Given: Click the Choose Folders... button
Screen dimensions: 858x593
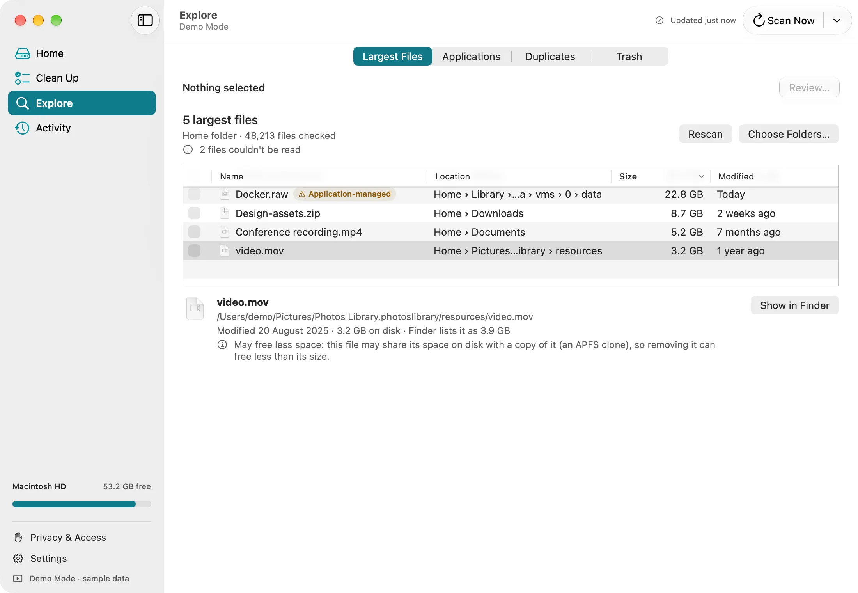Looking at the screenshot, I should click(789, 134).
